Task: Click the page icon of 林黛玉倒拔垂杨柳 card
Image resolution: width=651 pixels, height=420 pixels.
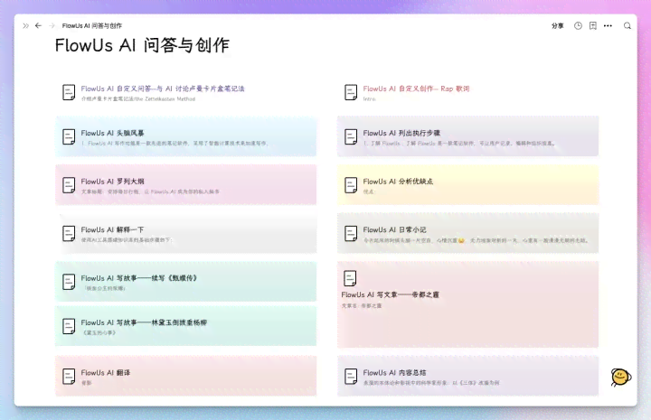Action: (69, 326)
